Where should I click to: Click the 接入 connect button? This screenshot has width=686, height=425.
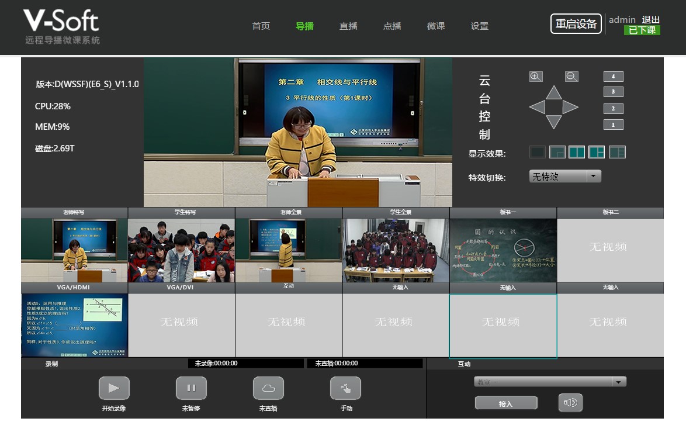[506, 402]
